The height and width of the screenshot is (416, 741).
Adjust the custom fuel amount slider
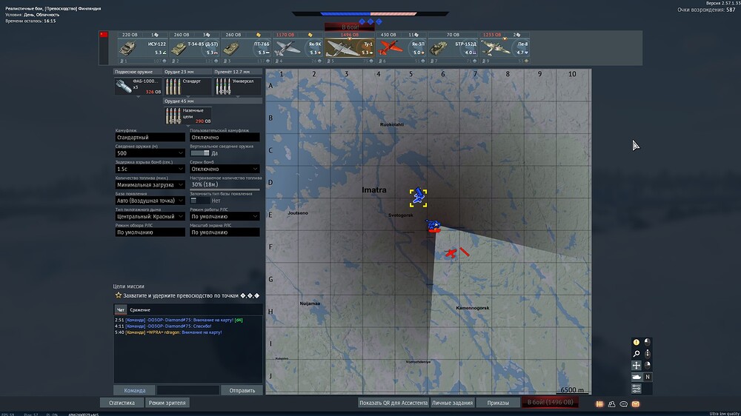225,189
